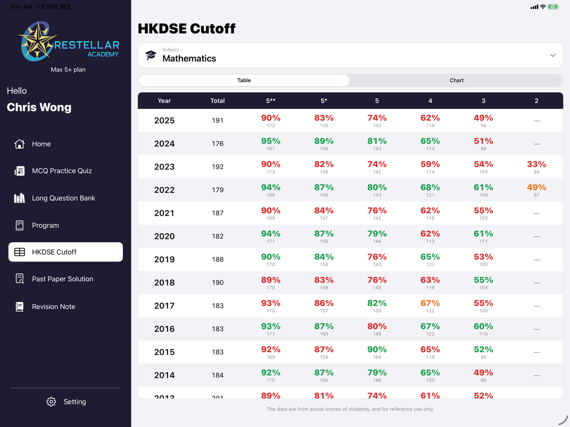This screenshot has height=427, width=570.
Task: Click 2023 level 2 cutoff 33%
Action: pyautogui.click(x=537, y=164)
